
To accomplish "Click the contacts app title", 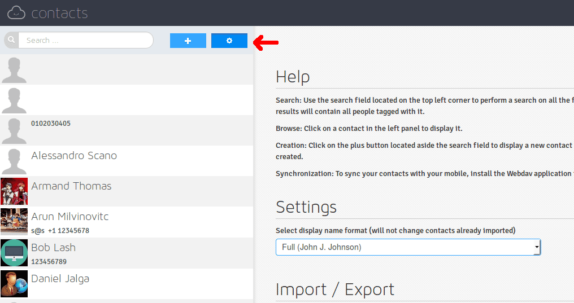I will coord(60,13).
